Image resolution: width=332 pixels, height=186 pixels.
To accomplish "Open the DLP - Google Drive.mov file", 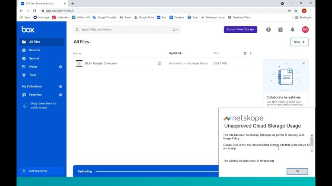I will click(101, 63).
